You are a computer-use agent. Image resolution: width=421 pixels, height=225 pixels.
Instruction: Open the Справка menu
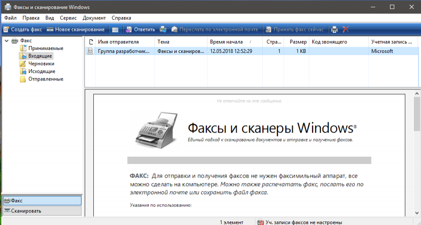[121, 18]
